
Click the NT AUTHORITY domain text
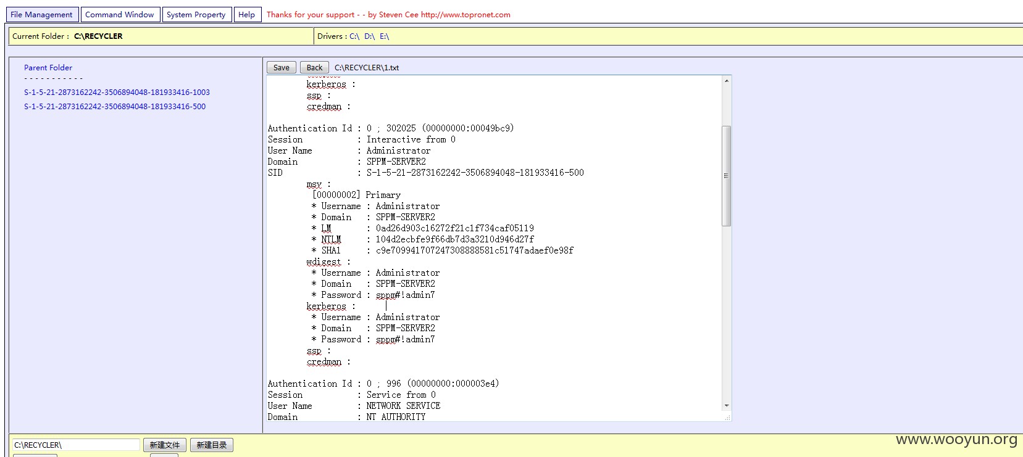[x=396, y=417]
